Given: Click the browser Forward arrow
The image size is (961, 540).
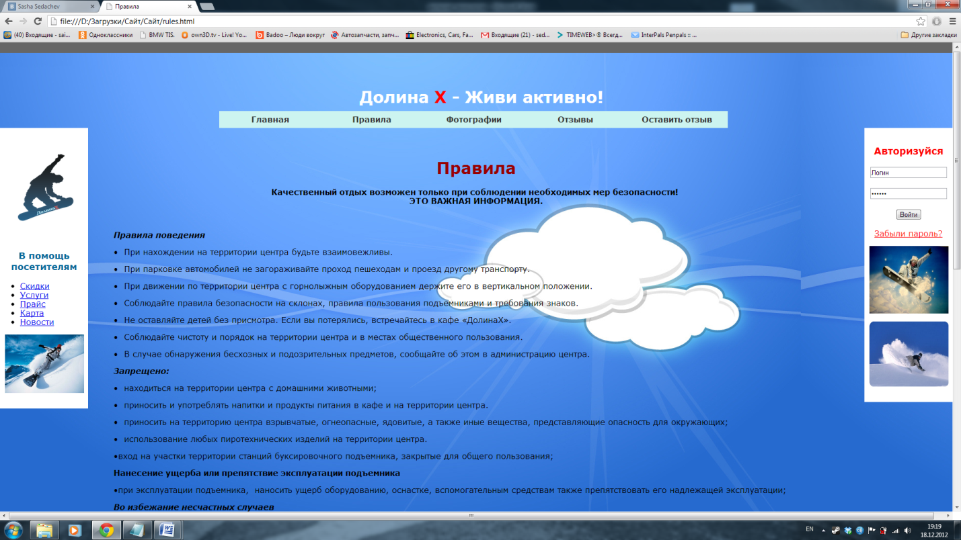Looking at the screenshot, I should [23, 21].
